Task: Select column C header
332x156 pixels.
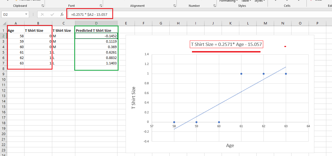Action: pyautogui.click(x=63, y=23)
